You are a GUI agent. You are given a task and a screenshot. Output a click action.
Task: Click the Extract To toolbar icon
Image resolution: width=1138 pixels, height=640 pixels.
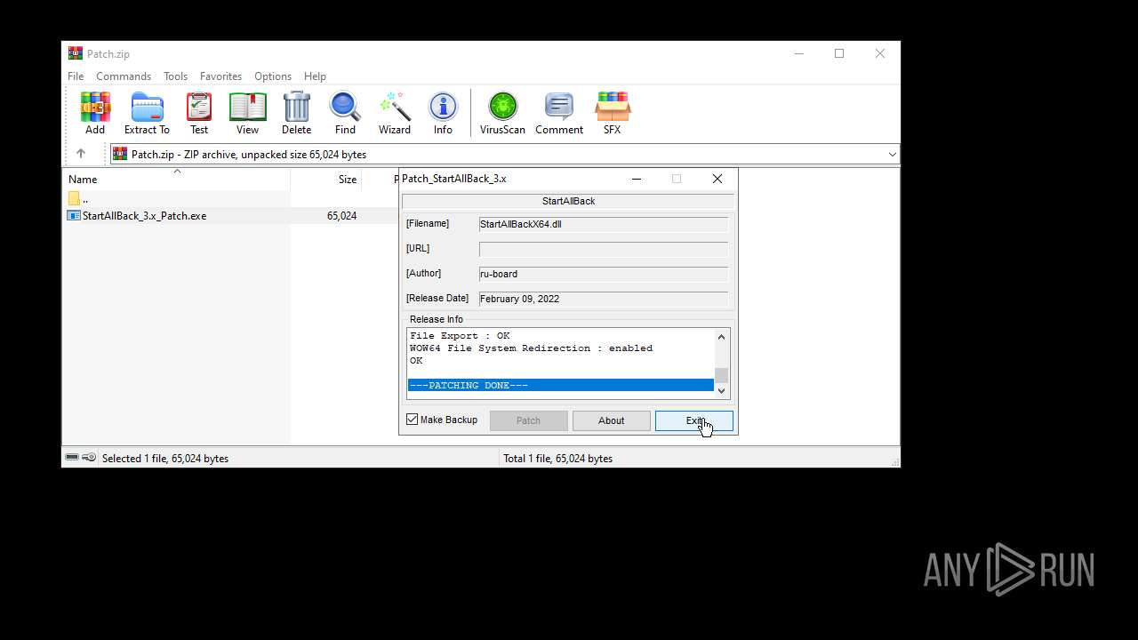tap(147, 113)
